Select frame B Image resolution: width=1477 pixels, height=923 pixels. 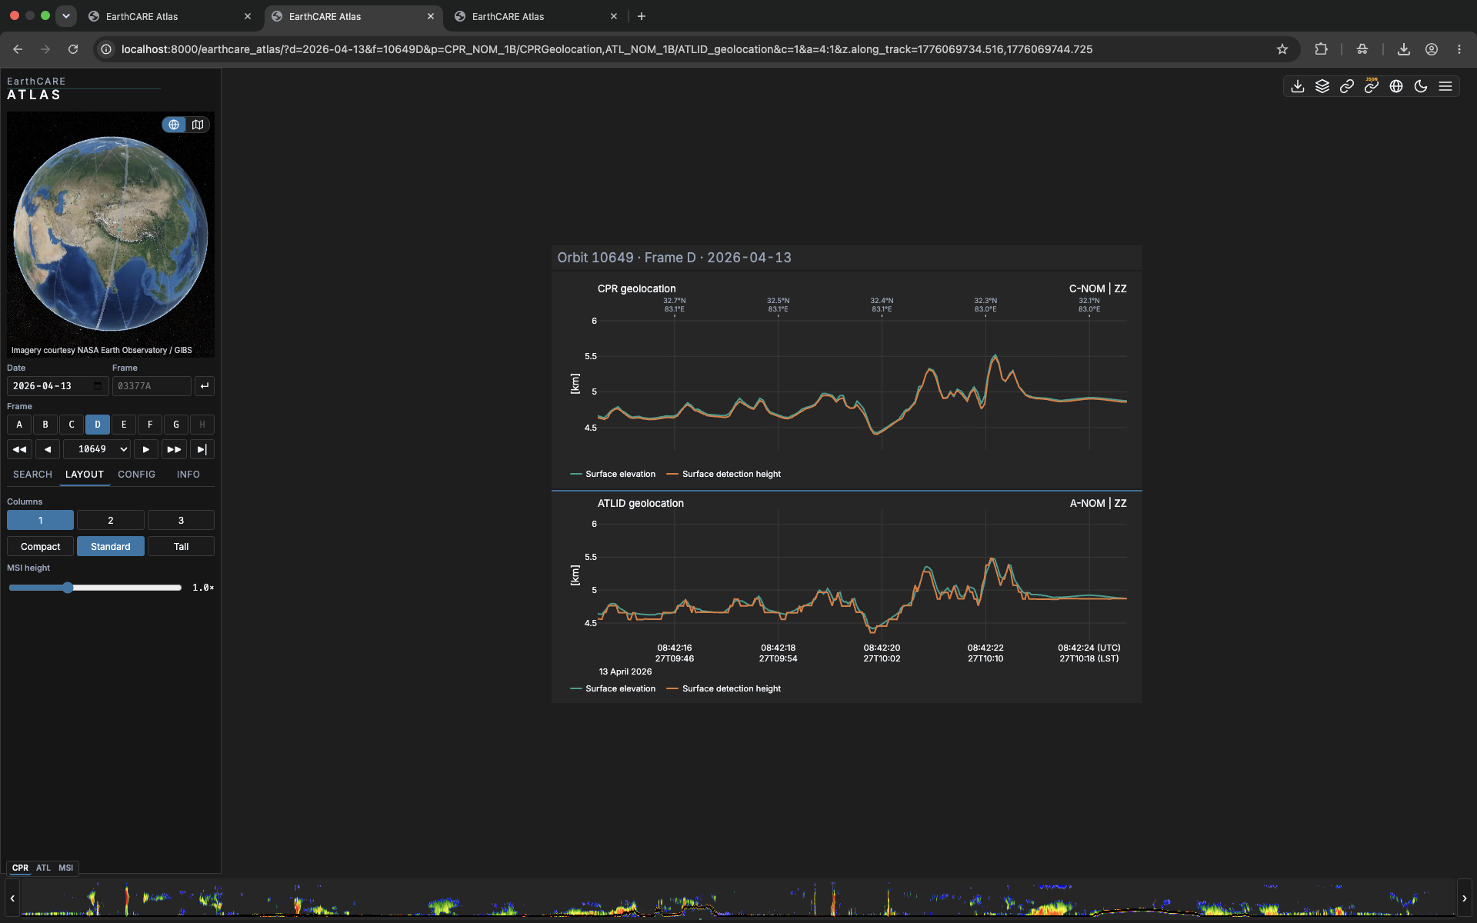click(45, 425)
